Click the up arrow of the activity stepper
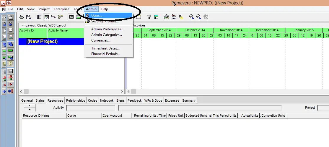The image size is (329, 147). pyautogui.click(x=30, y=106)
